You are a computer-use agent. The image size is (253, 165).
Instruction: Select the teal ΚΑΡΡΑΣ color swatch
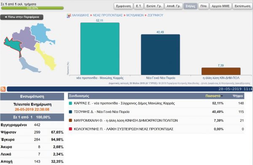click(70, 103)
